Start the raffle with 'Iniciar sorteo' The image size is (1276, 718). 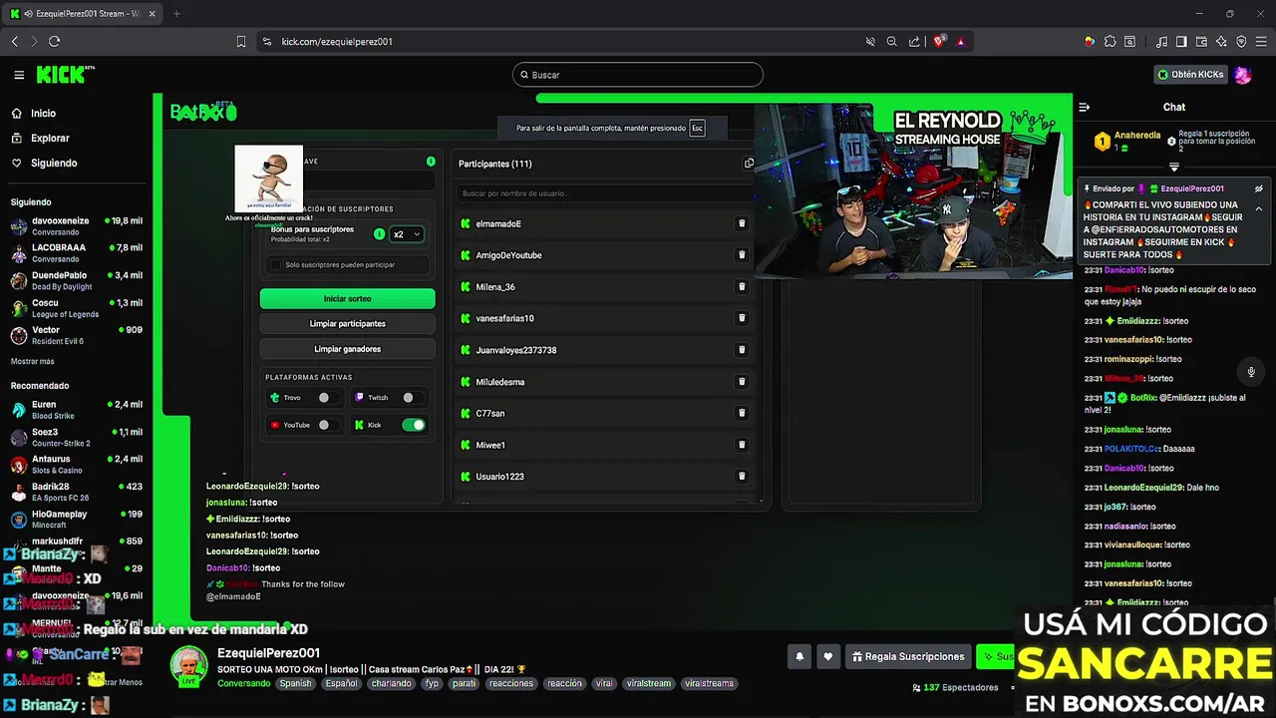pyautogui.click(x=347, y=298)
